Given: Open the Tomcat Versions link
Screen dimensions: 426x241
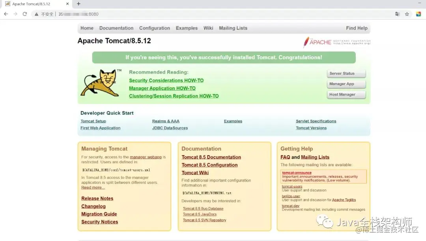Looking at the screenshot, I should (x=311, y=128).
